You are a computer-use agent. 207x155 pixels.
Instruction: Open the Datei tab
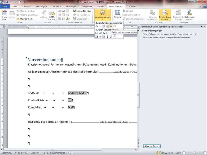point(5,6)
